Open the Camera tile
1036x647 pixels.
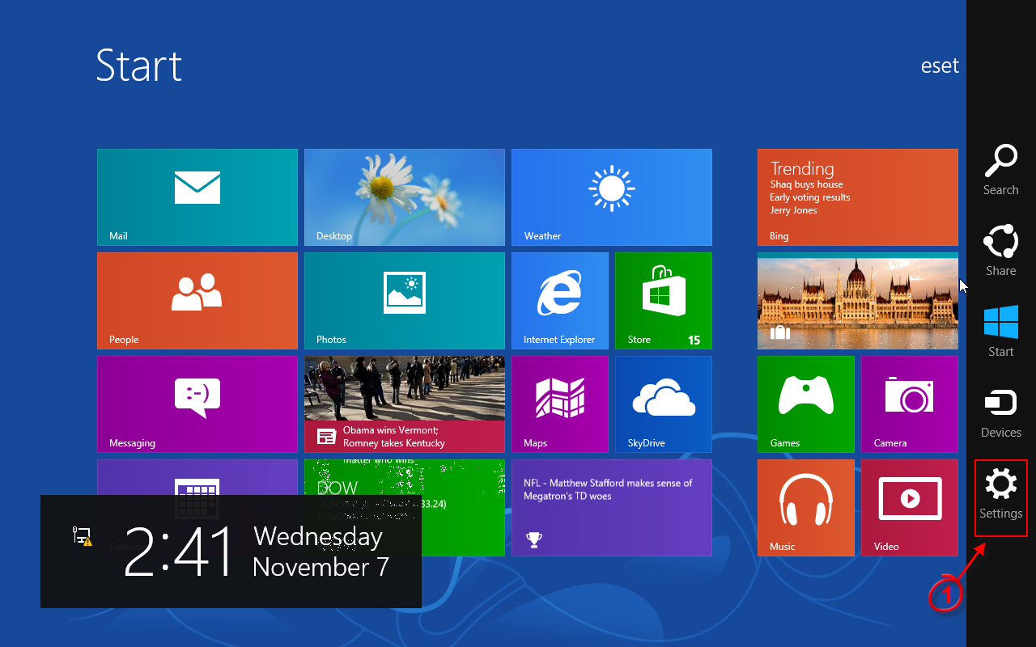click(910, 404)
